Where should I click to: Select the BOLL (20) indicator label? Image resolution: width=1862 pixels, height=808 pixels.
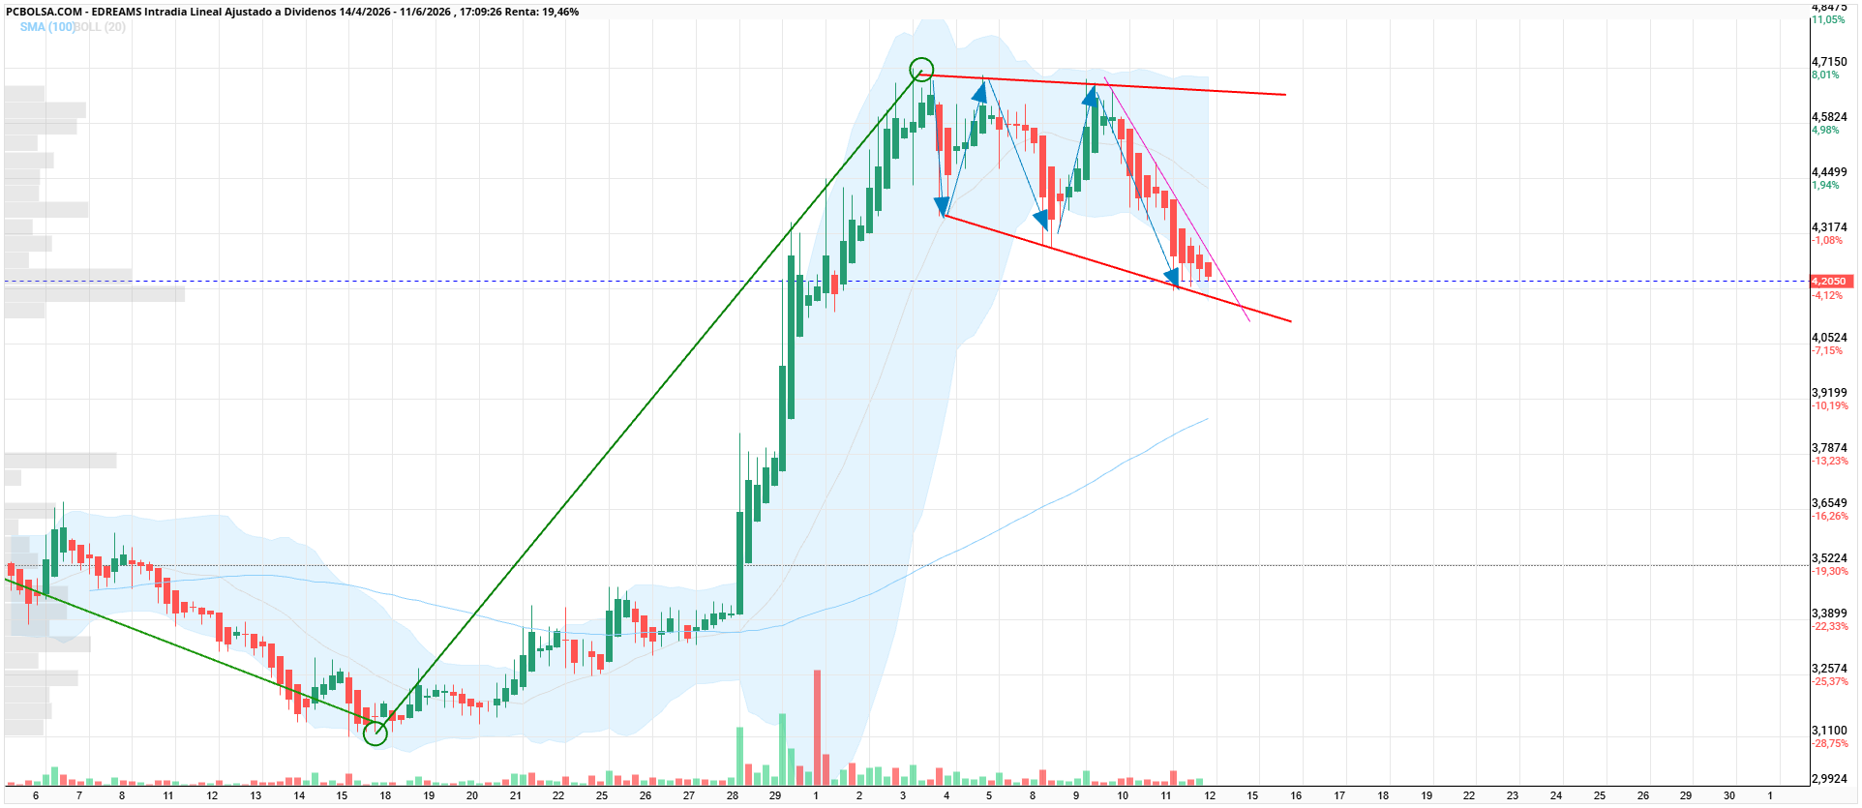click(x=101, y=27)
